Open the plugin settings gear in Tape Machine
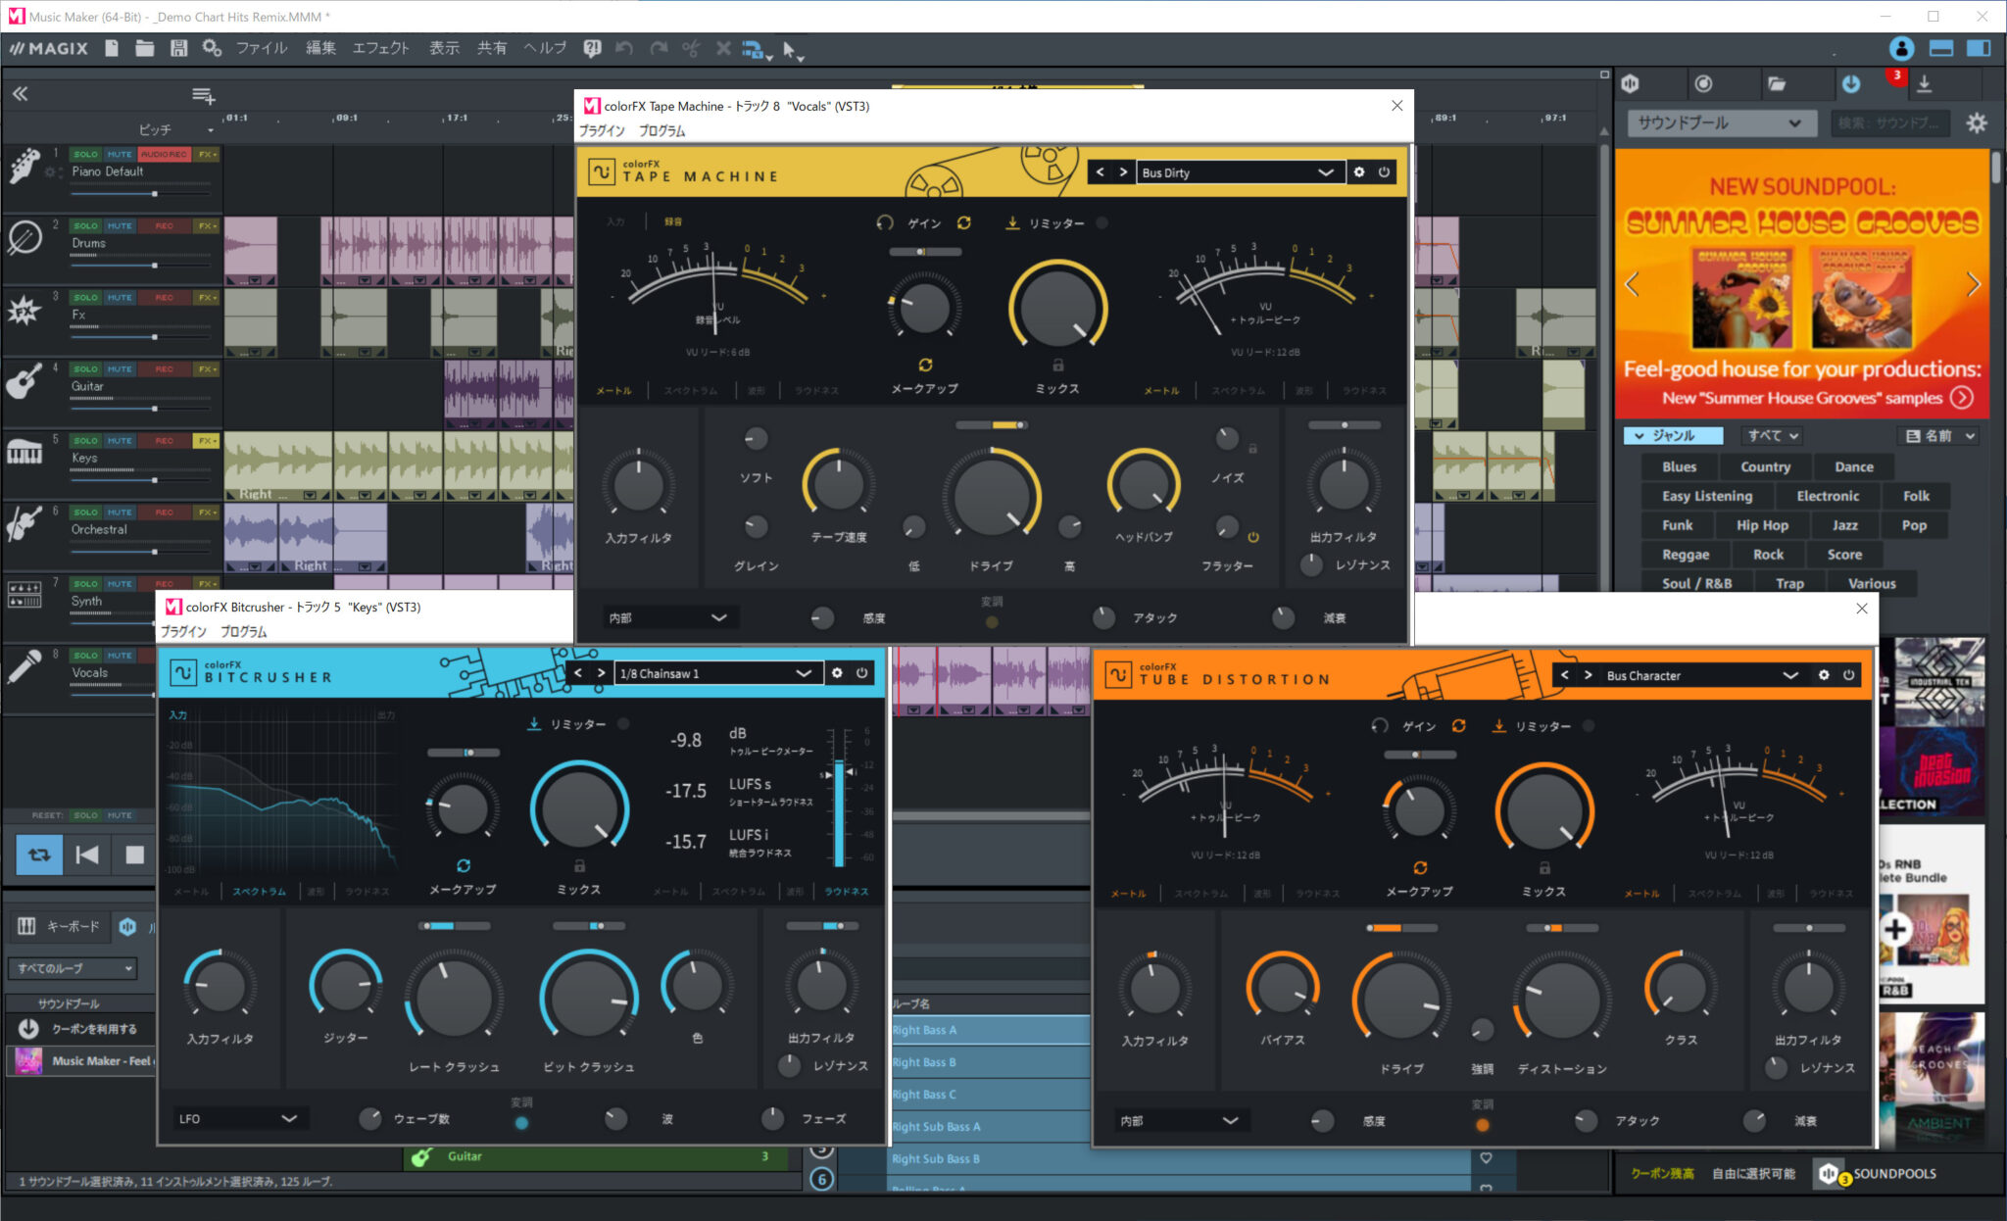 pyautogui.click(x=1360, y=171)
